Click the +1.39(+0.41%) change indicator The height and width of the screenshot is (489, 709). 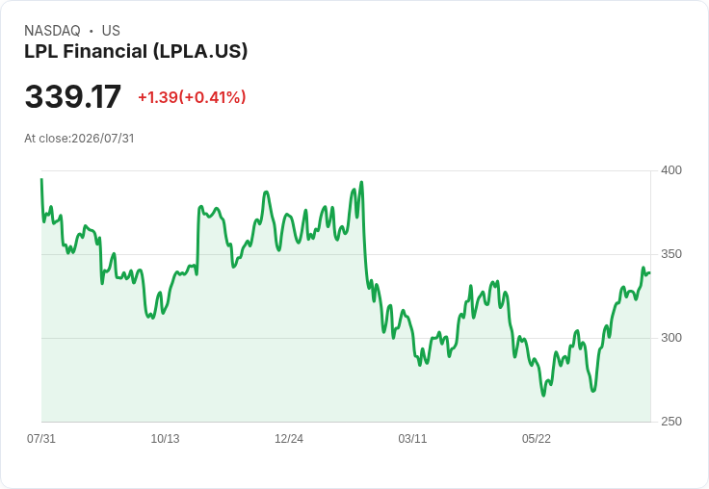click(192, 97)
